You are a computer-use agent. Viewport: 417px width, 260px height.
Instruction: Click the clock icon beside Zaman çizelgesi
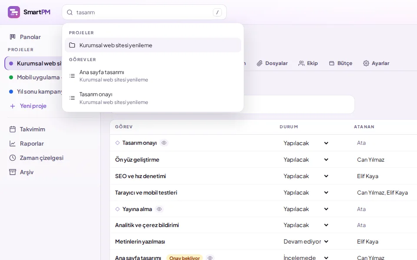[13, 158]
